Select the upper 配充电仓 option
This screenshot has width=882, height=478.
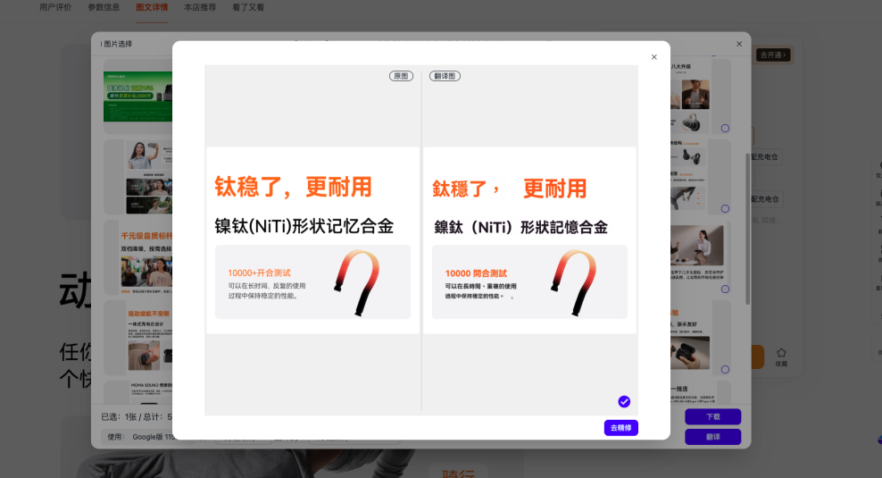(x=766, y=157)
